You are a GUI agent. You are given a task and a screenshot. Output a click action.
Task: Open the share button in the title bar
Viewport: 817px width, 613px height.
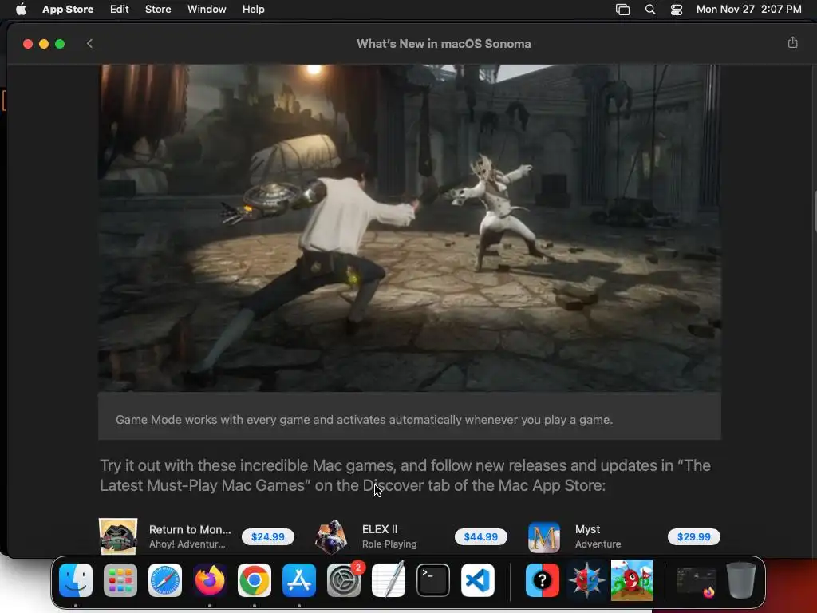tap(792, 43)
